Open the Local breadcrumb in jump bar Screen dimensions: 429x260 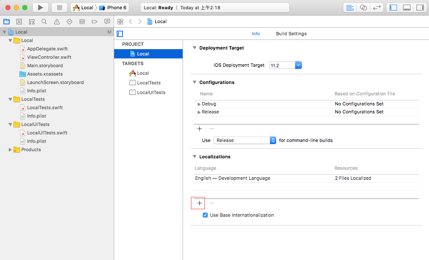[157, 21]
